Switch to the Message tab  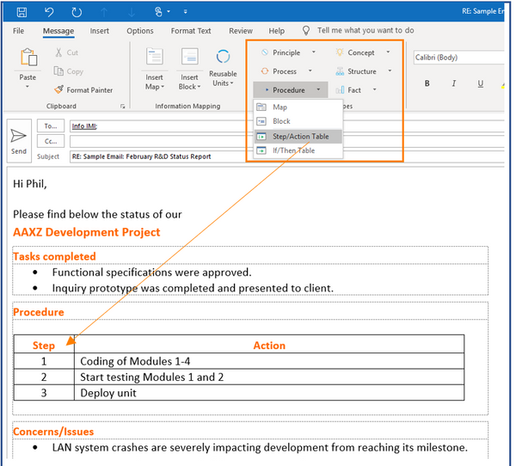pos(58,31)
